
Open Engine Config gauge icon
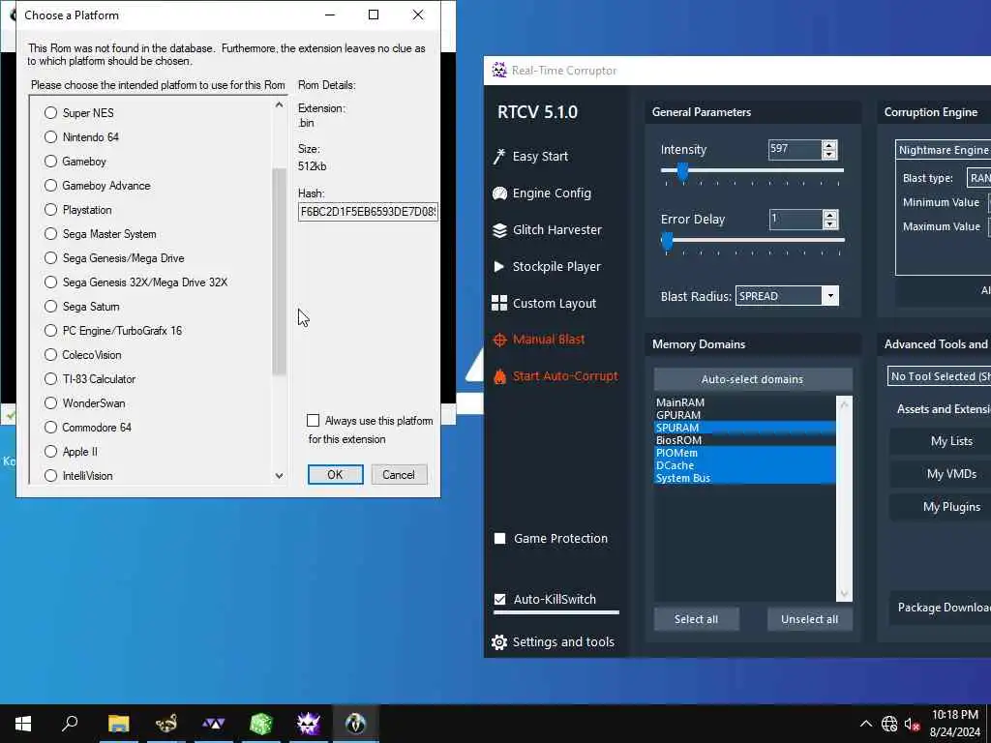(499, 193)
